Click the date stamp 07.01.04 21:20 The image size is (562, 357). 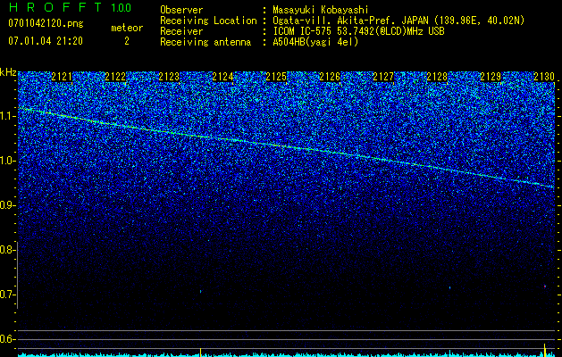[46, 41]
